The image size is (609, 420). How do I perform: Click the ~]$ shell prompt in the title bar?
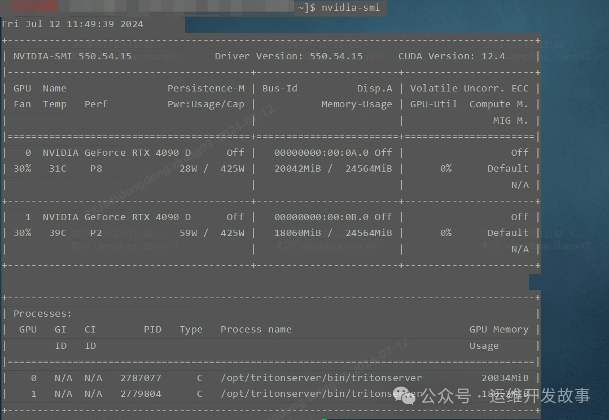point(306,8)
